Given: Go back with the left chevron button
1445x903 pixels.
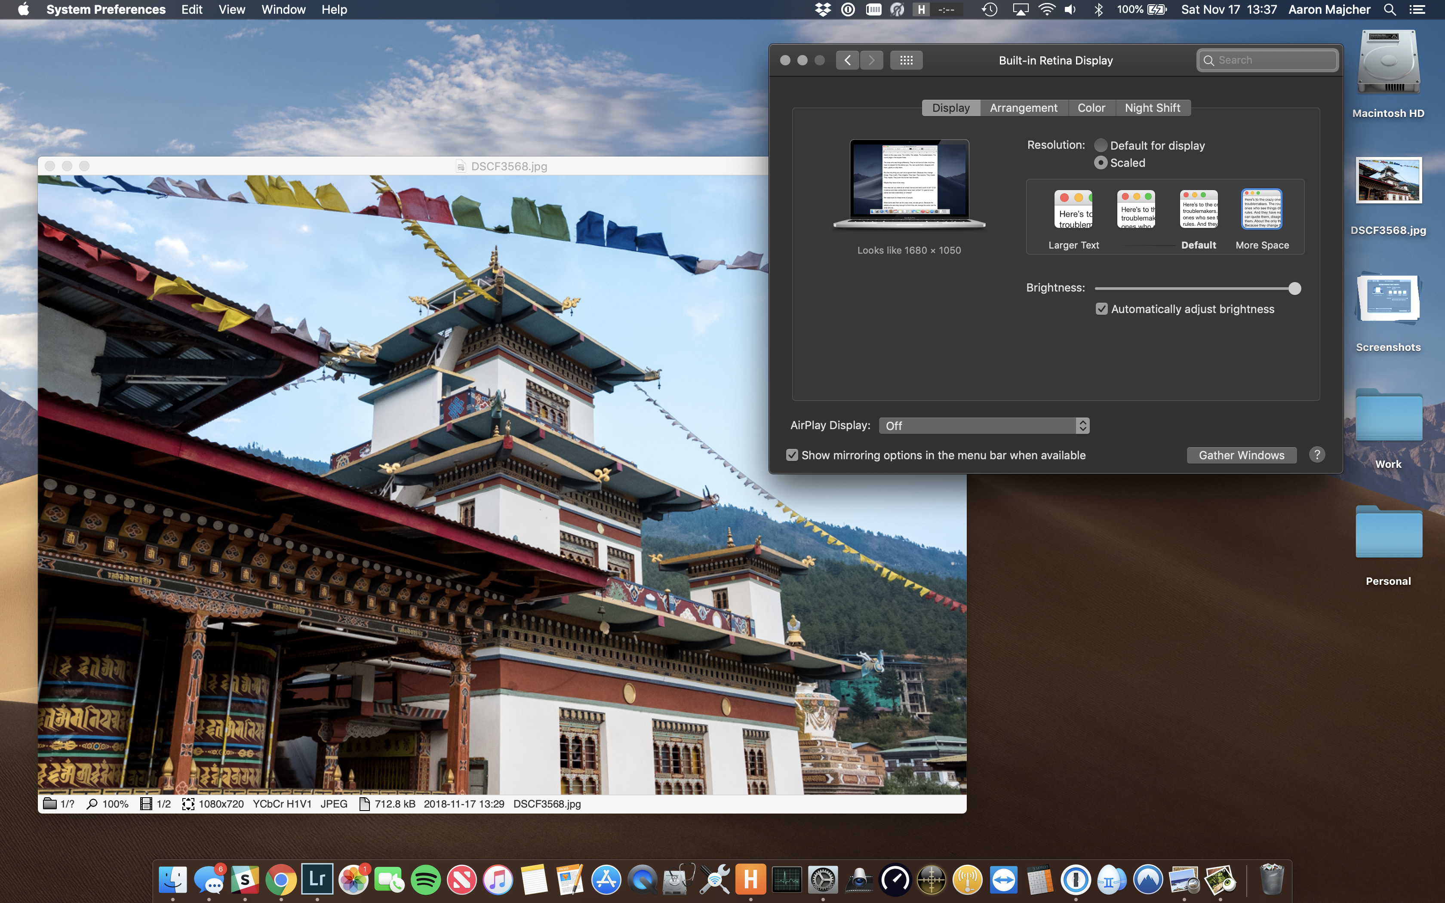Looking at the screenshot, I should coord(847,60).
